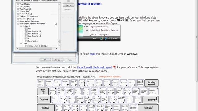The image size is (198, 111).
Task: Click the Back Key on keyboard layout image
Action: (x=151, y=83)
